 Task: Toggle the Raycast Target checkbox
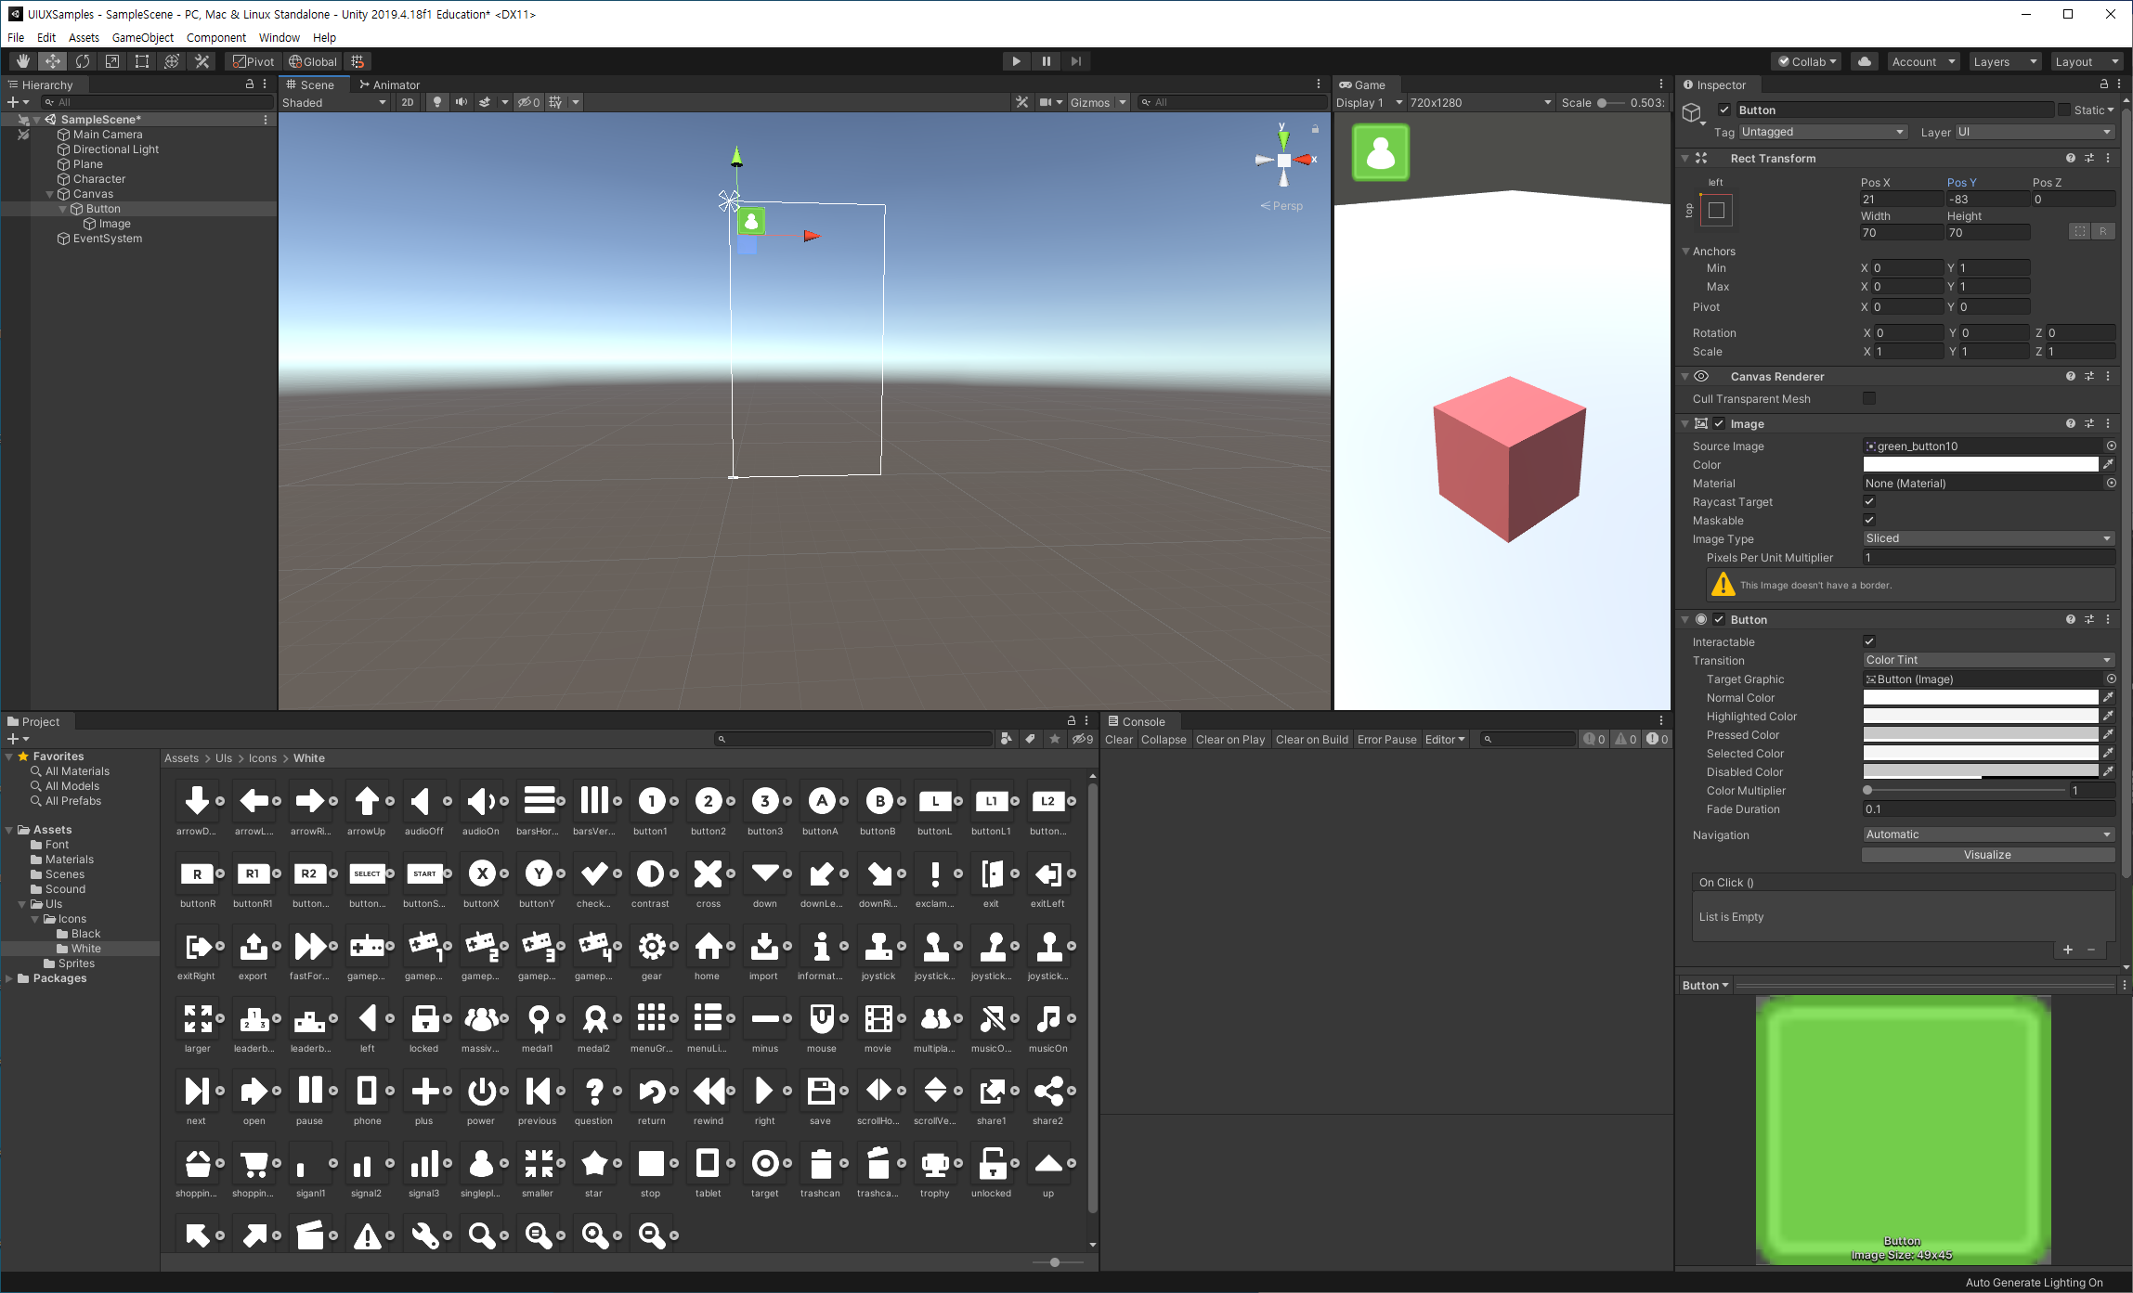[x=1869, y=502]
